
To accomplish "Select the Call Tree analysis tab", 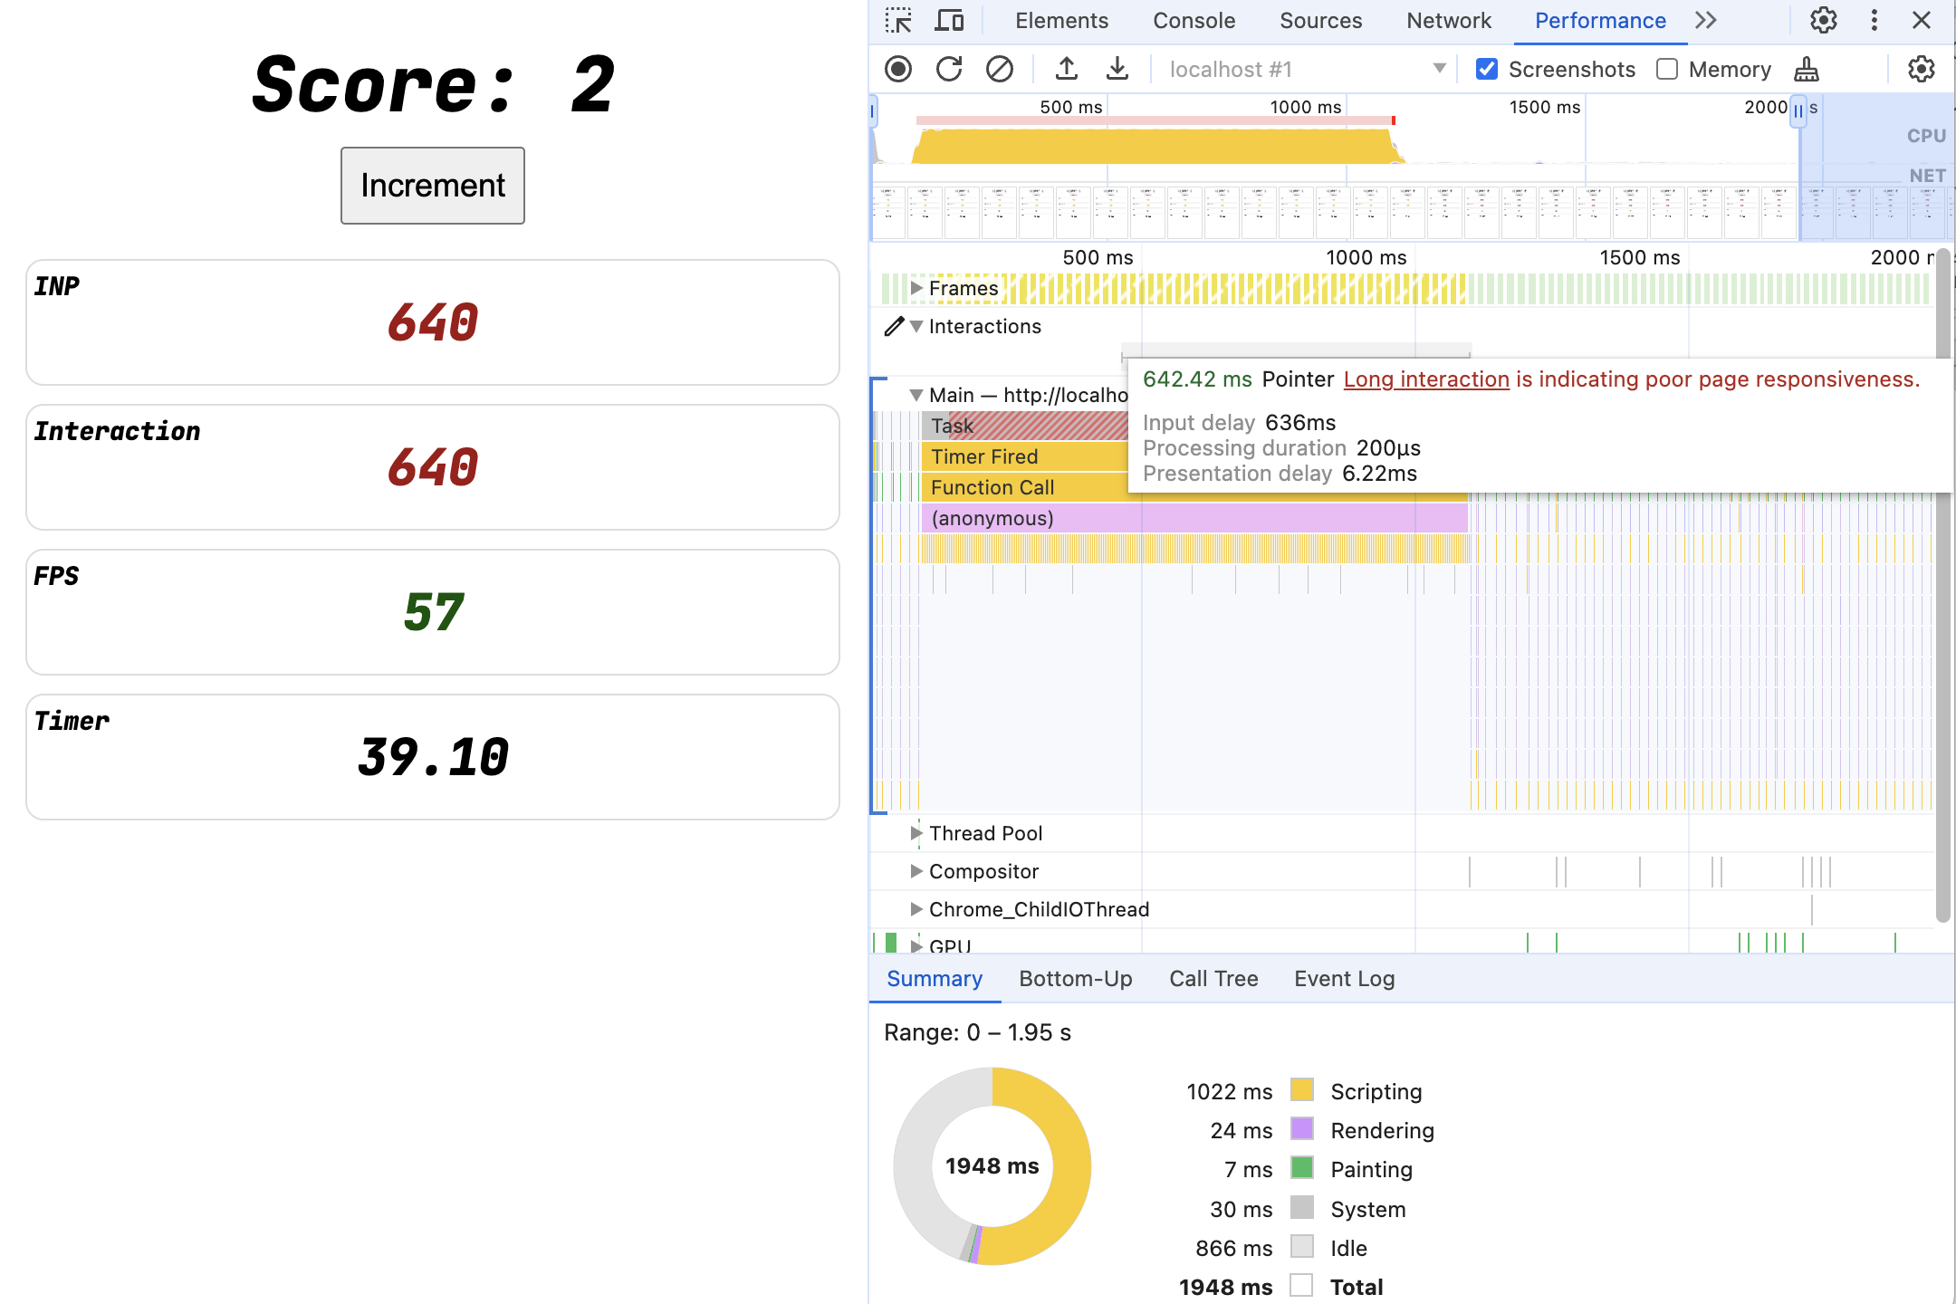I will click(1213, 976).
